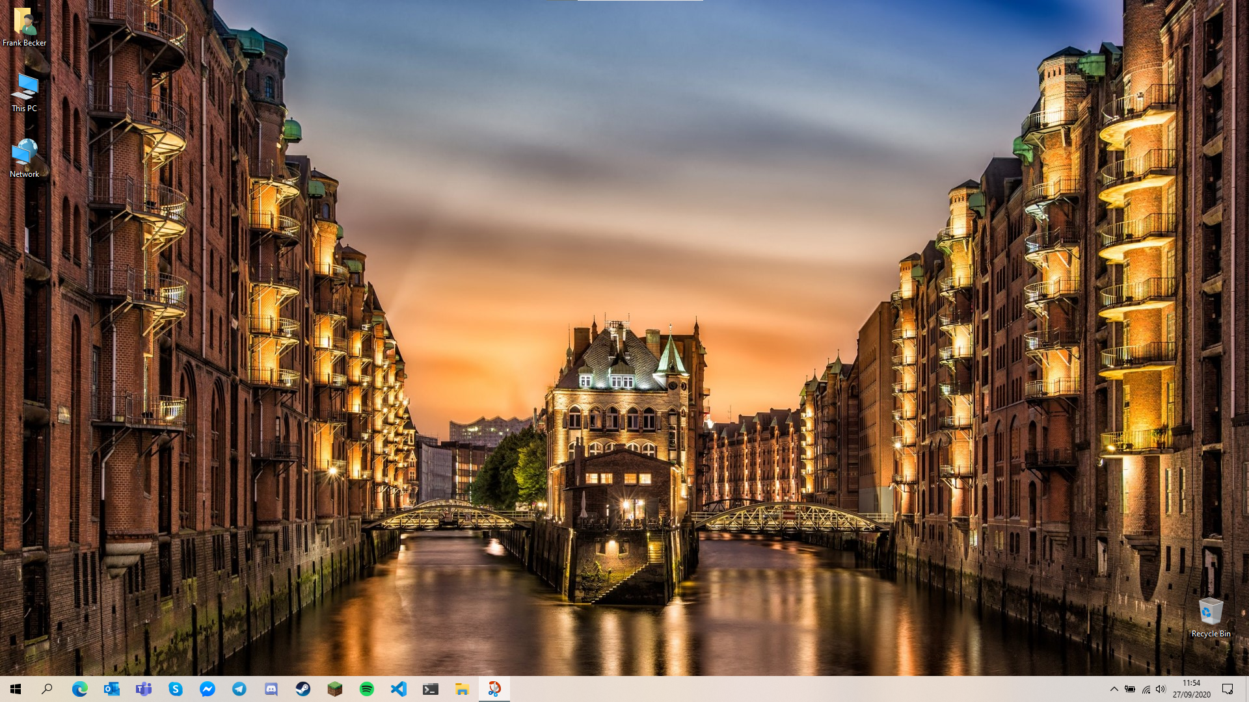Open Messenger from the taskbar
Screen dimensions: 1249x702
207,689
